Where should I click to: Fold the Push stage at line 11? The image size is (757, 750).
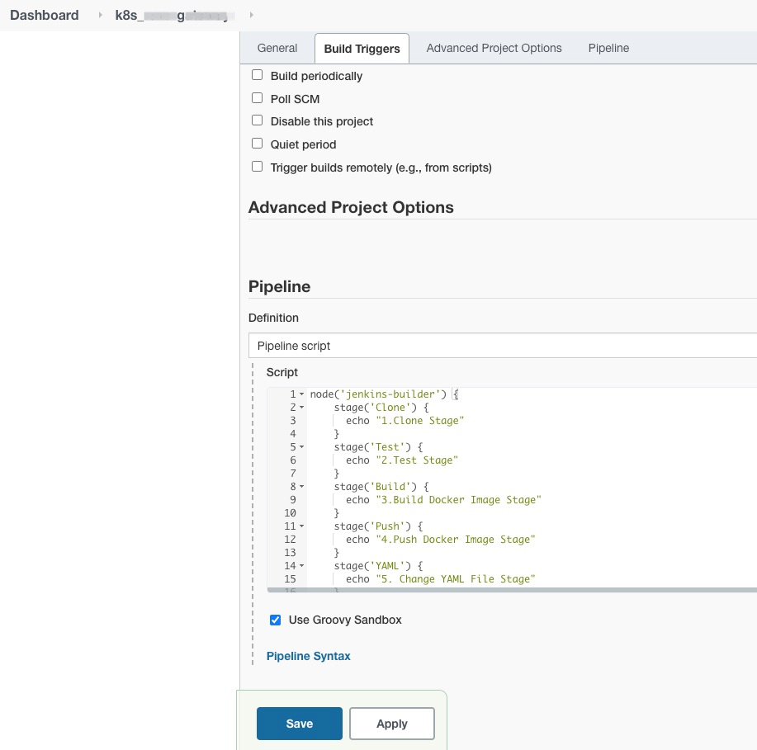tap(302, 526)
